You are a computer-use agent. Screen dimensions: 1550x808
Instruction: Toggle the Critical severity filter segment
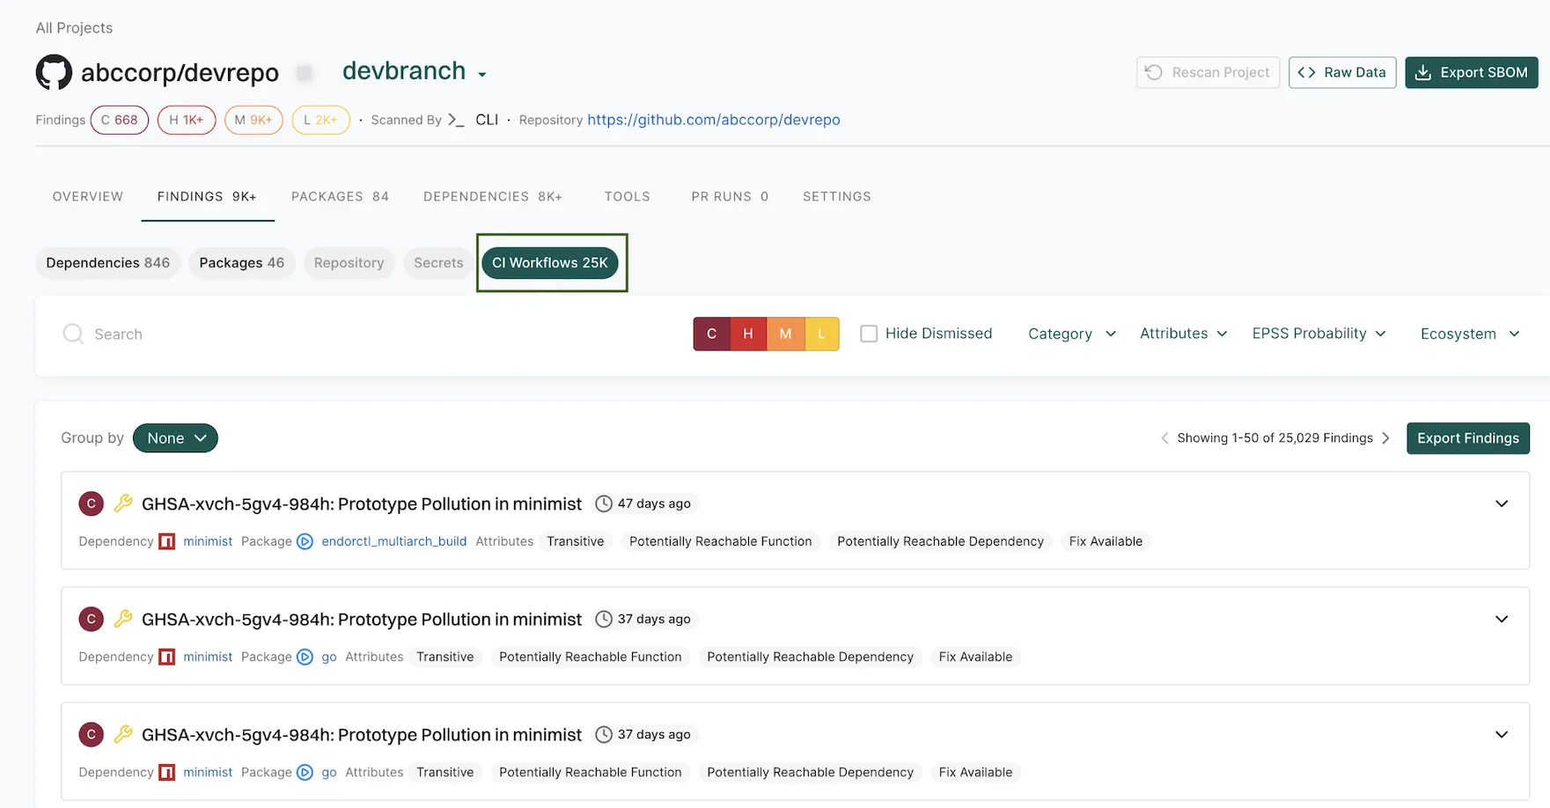point(712,334)
